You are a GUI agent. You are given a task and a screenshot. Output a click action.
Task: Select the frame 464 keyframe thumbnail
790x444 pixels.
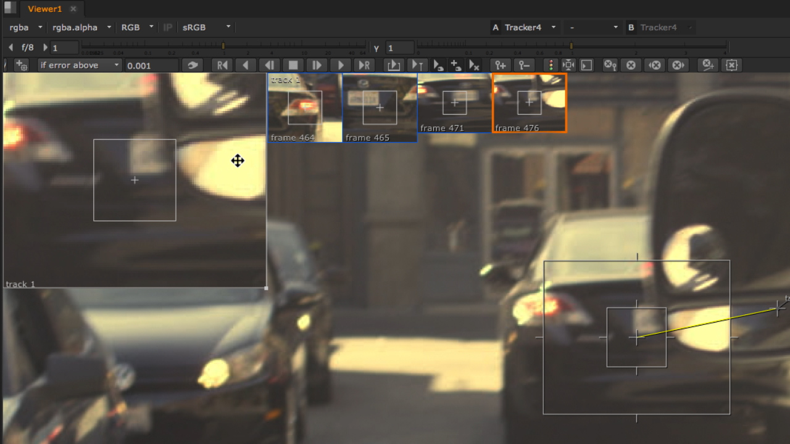305,109
